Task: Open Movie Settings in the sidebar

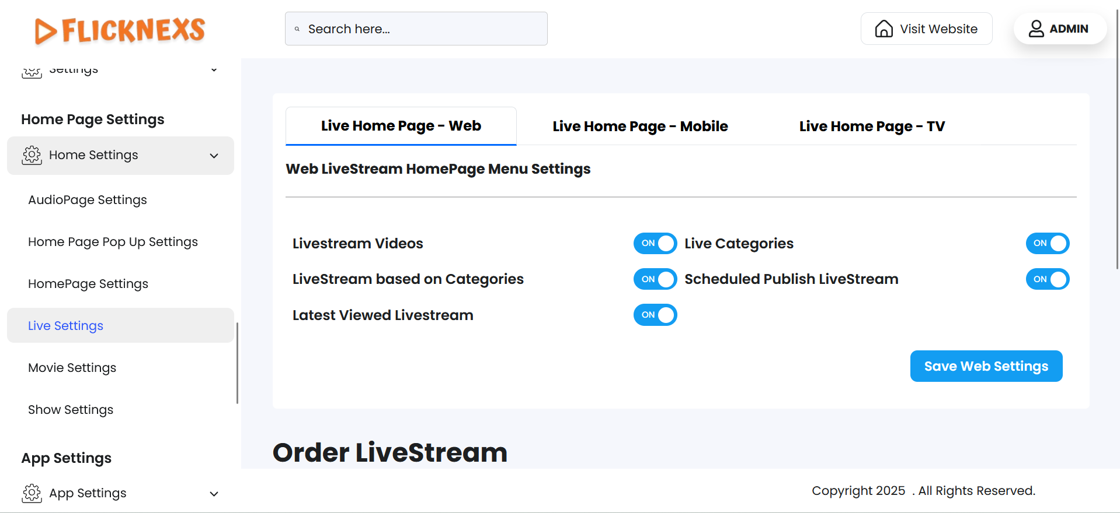Action: pyautogui.click(x=72, y=368)
